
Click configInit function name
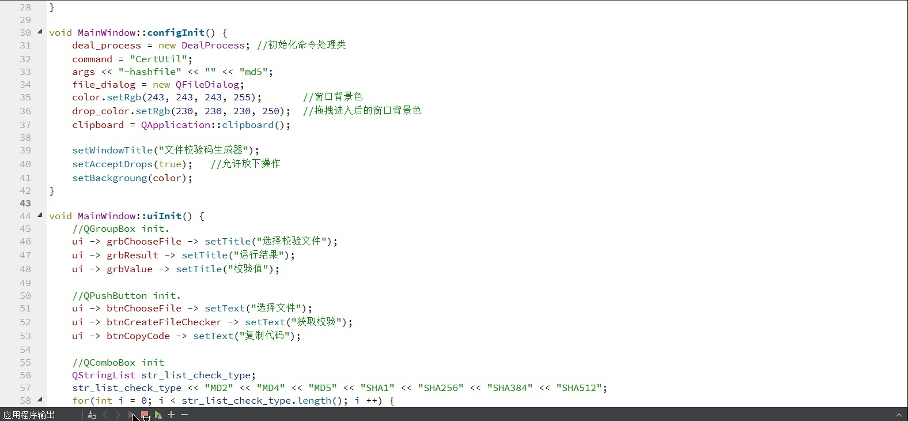176,32
